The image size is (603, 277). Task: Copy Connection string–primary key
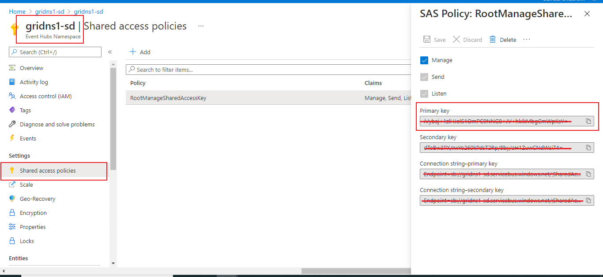tap(588, 174)
